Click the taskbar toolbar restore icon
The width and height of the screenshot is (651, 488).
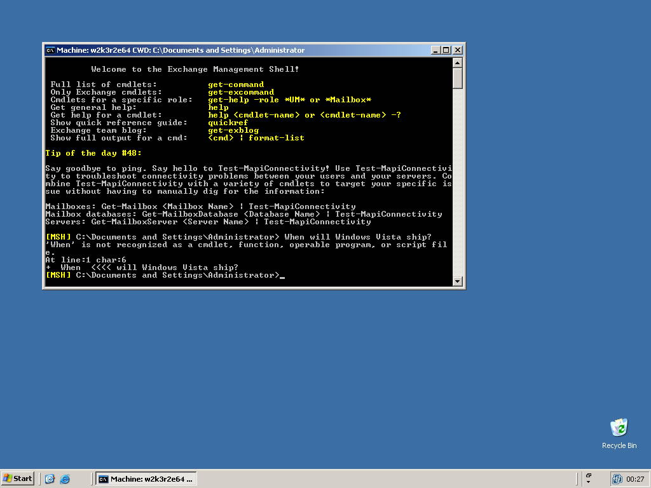[589, 475]
